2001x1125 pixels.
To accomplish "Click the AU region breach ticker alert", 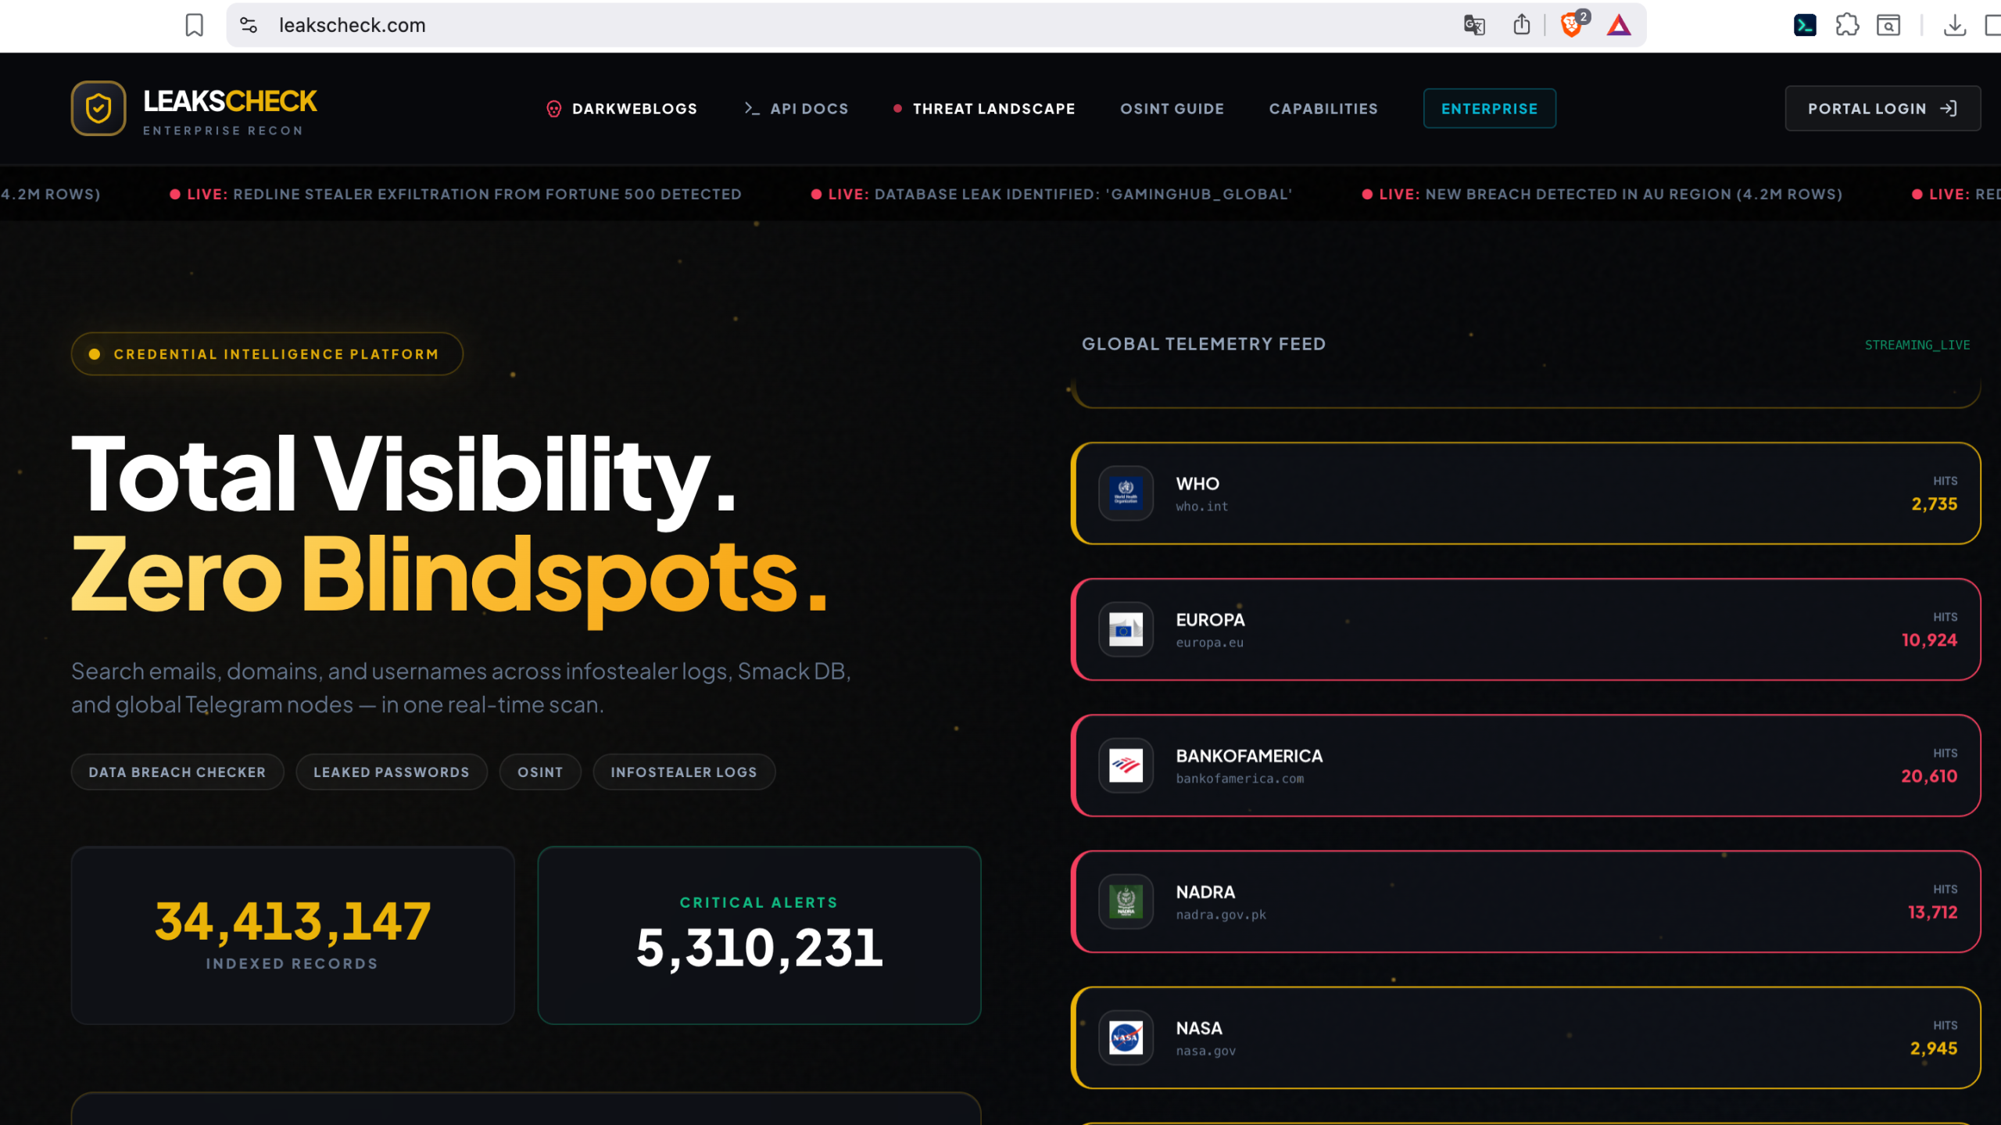I will [x=1602, y=194].
